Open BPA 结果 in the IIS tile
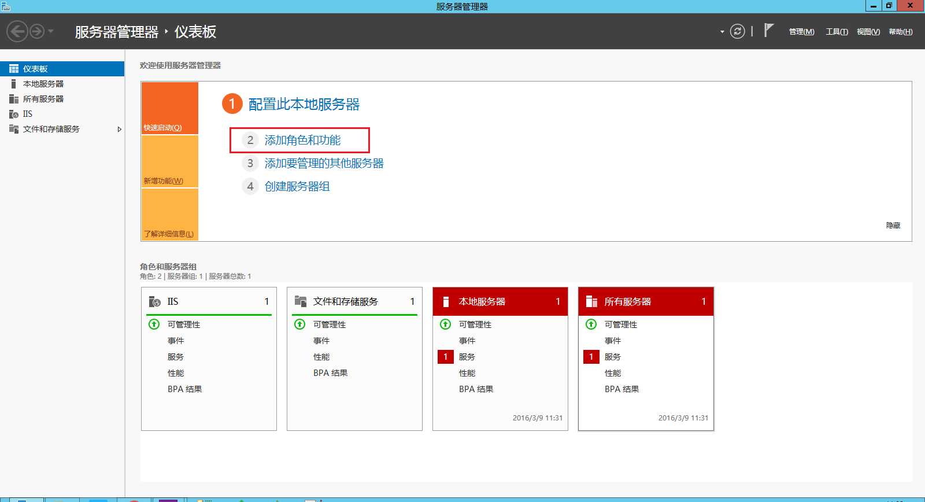 pos(185,389)
